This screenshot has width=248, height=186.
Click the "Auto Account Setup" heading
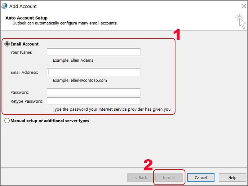[x=26, y=18]
